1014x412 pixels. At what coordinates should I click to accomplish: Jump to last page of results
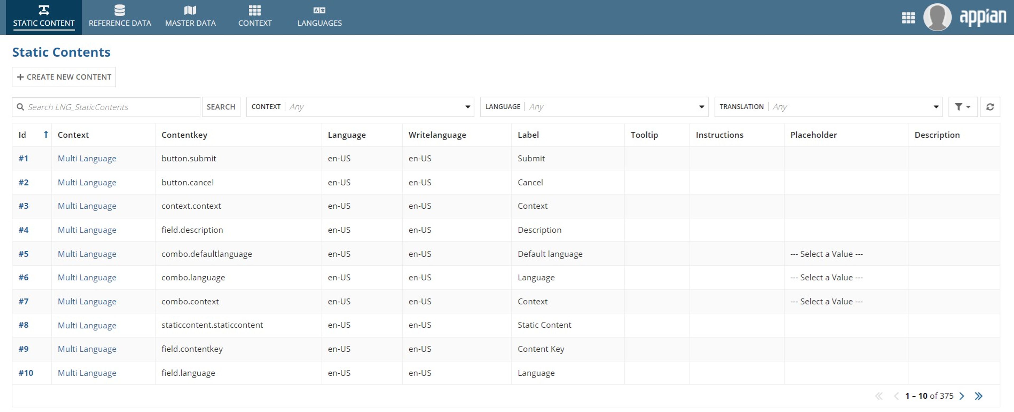(979, 396)
